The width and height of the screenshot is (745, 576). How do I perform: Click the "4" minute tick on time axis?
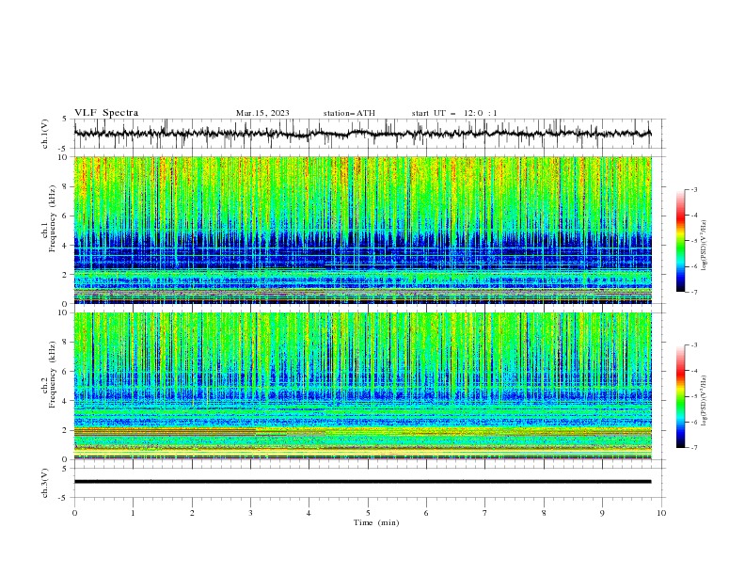[309, 513]
